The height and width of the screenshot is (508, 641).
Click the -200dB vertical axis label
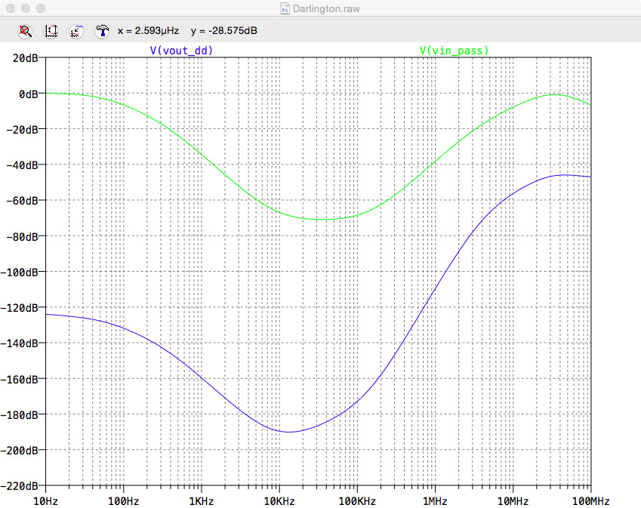(19, 451)
